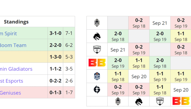
Task: Click the BetBoom BB logo in the left column
Action: pyautogui.click(x=97, y=63)
